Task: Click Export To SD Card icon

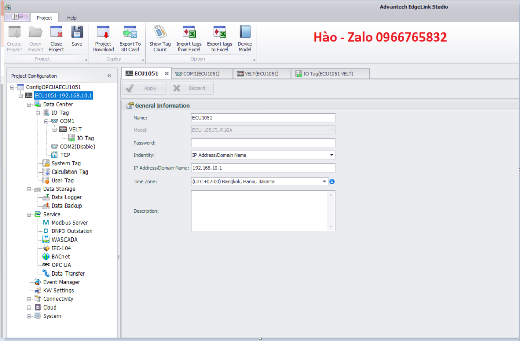Action: (x=130, y=32)
